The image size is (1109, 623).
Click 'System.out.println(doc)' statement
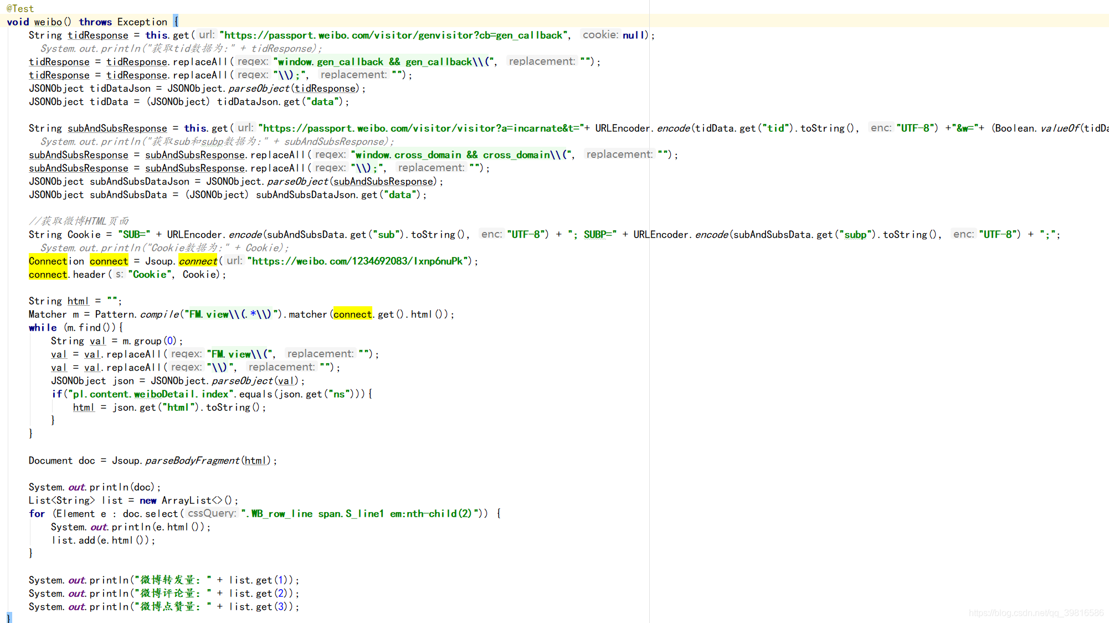click(95, 487)
